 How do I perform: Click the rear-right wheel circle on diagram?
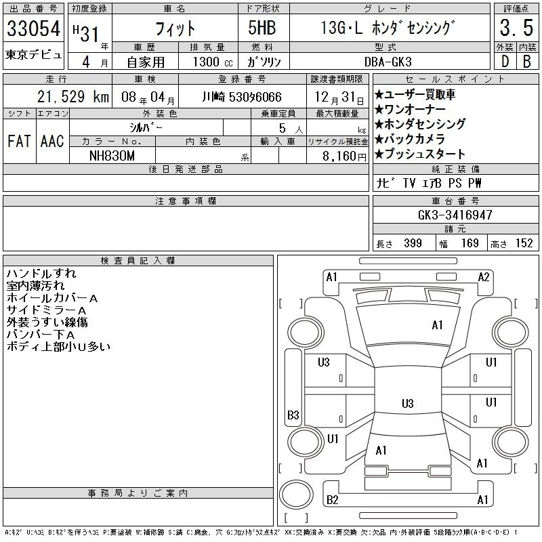pos(510,442)
